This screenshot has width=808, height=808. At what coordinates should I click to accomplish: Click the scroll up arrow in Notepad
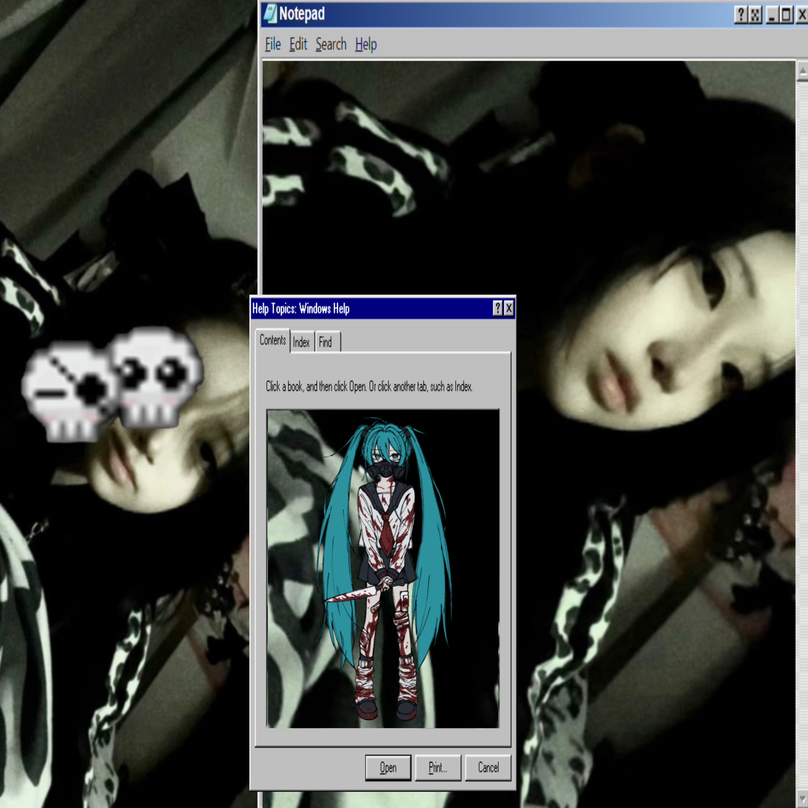[x=803, y=71]
